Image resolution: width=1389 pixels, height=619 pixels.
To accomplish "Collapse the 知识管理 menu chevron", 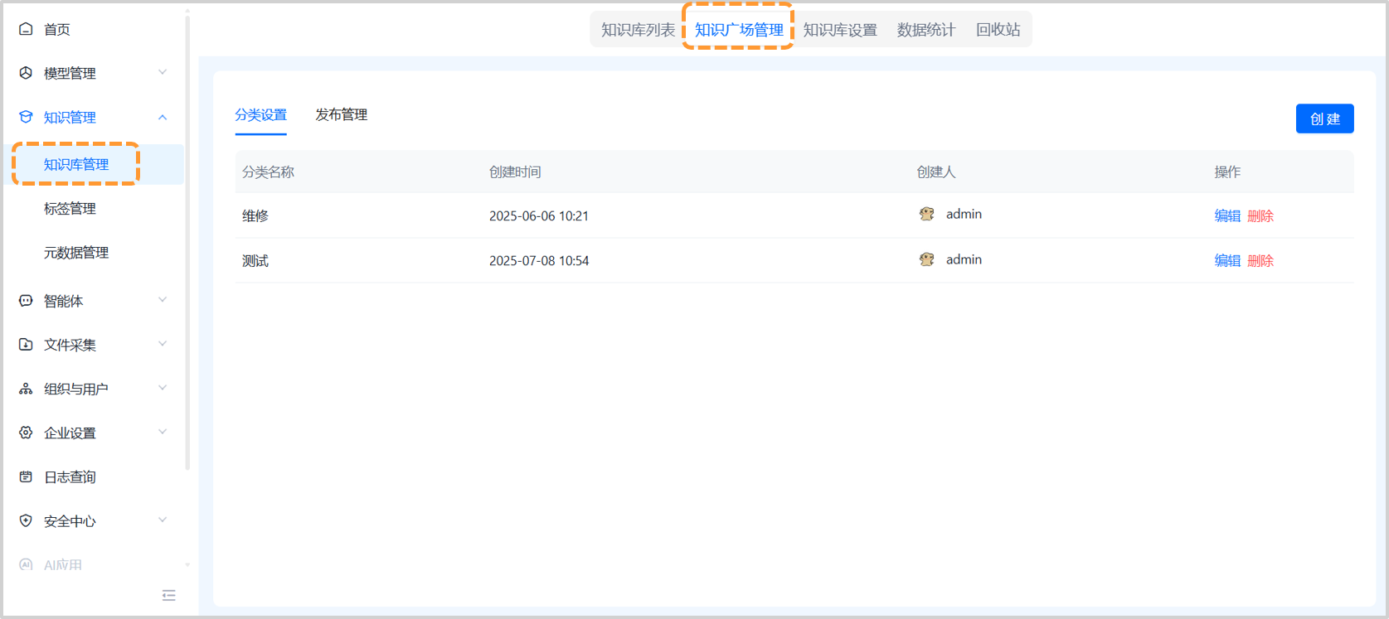I will pos(163,117).
